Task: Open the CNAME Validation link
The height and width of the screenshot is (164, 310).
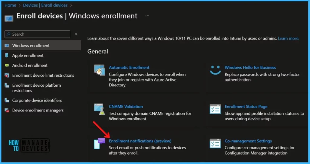Action: pyautogui.click(x=126, y=106)
